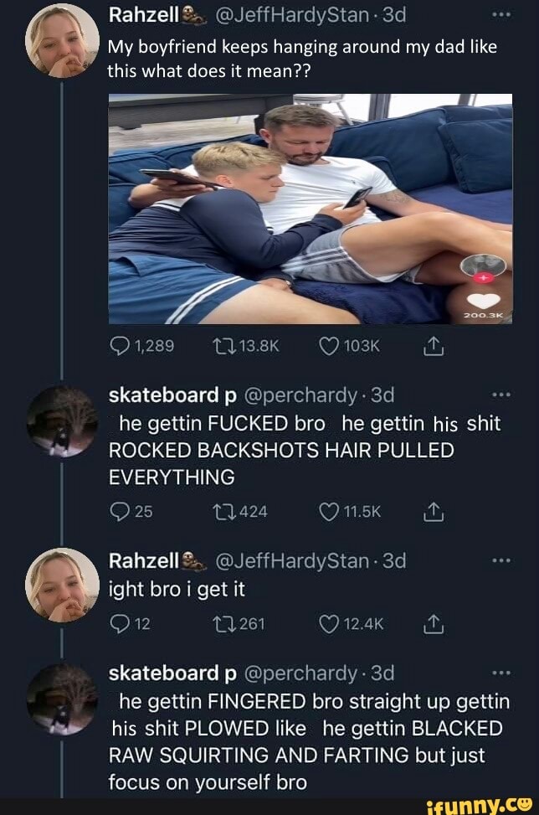Open more options on first skateboard p reply
539x815 pixels.
coord(501,395)
